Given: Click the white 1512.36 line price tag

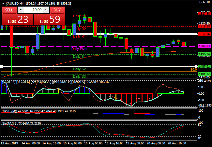Looking at the screenshot, I should tap(204, 34).
